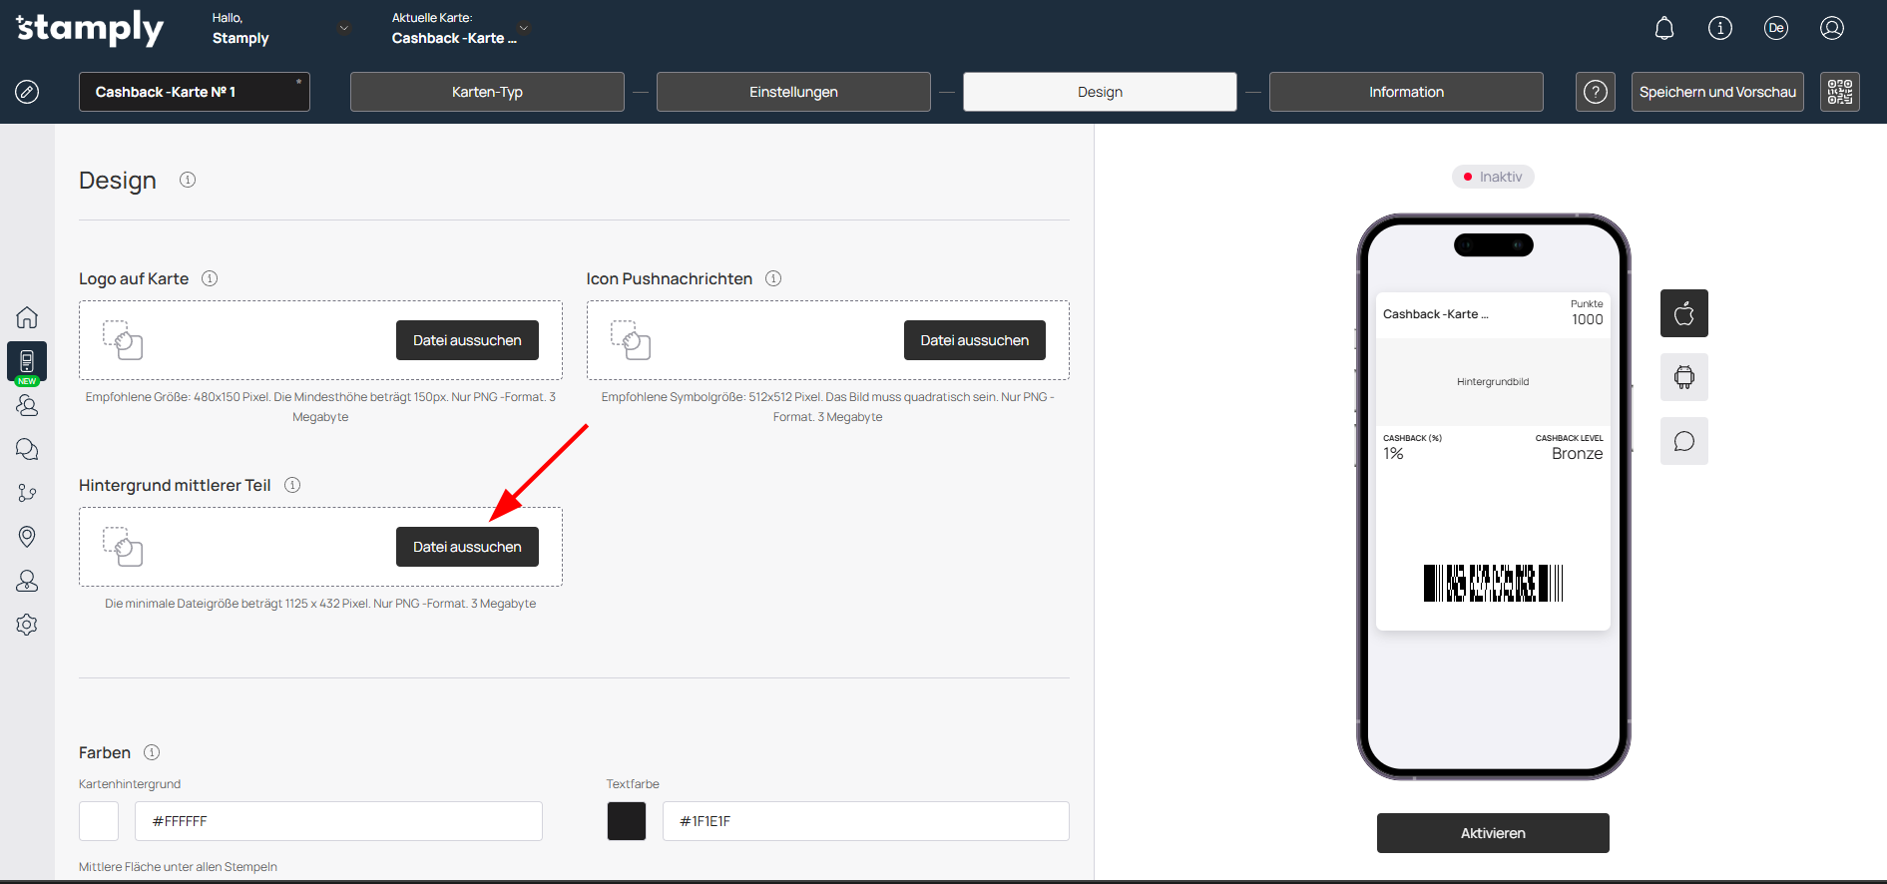Show push message preview chat icon
This screenshot has height=884, width=1887.
tap(1683, 441)
